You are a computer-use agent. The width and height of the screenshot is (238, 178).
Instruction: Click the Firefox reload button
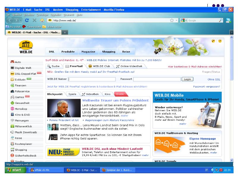pyautogui.click(x=27, y=20)
